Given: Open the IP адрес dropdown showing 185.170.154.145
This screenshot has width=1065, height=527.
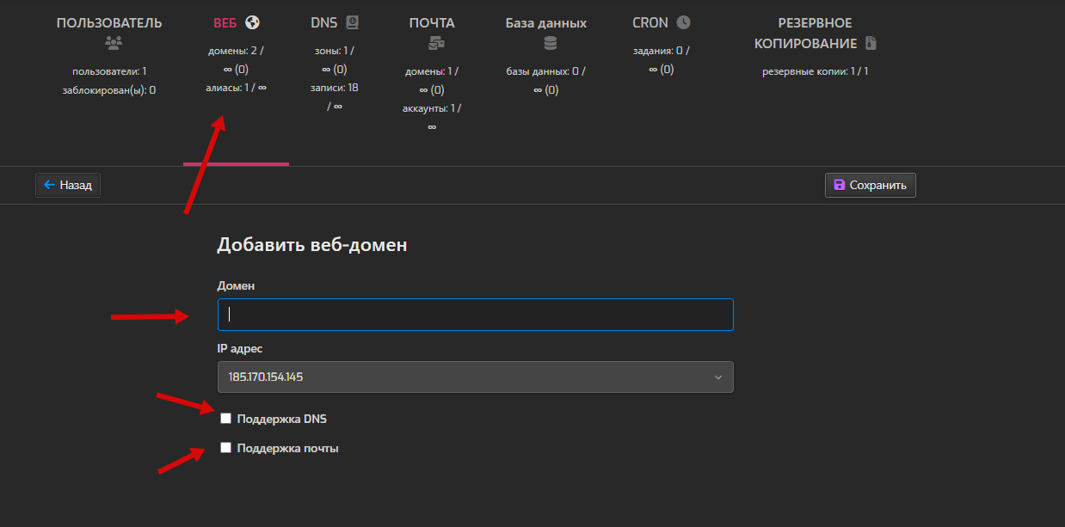Looking at the screenshot, I should pos(475,377).
